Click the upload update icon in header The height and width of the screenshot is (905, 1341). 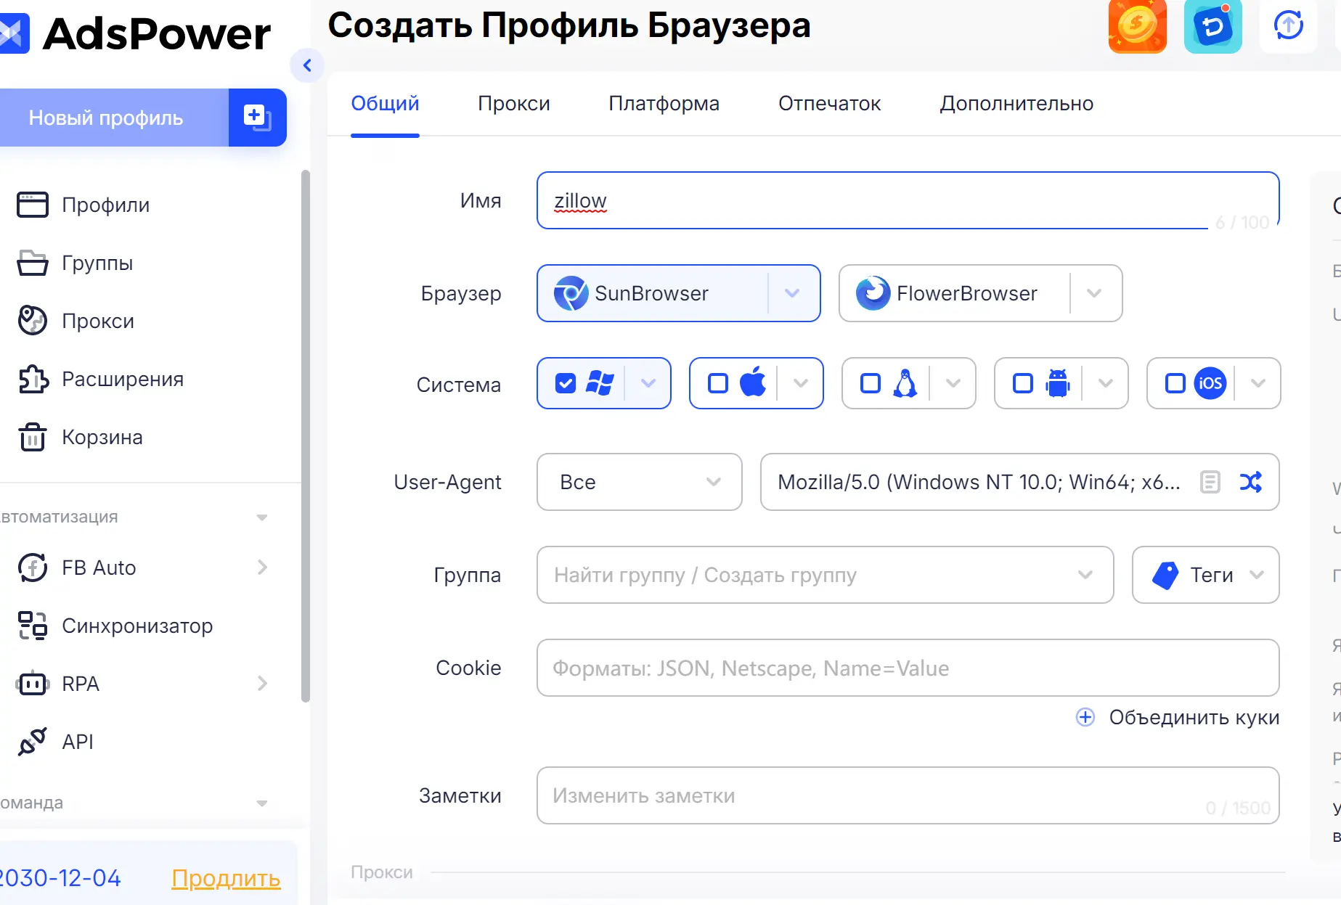[x=1288, y=25]
